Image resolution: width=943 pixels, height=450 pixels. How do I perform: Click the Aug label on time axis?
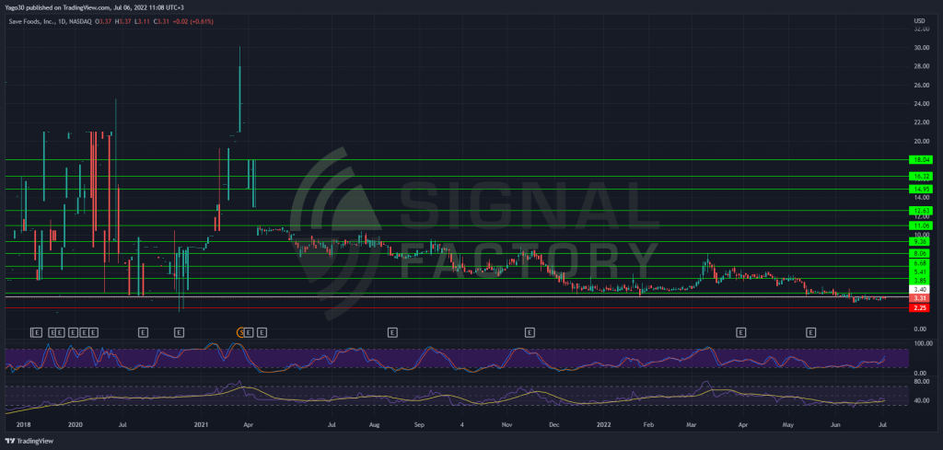[374, 425]
